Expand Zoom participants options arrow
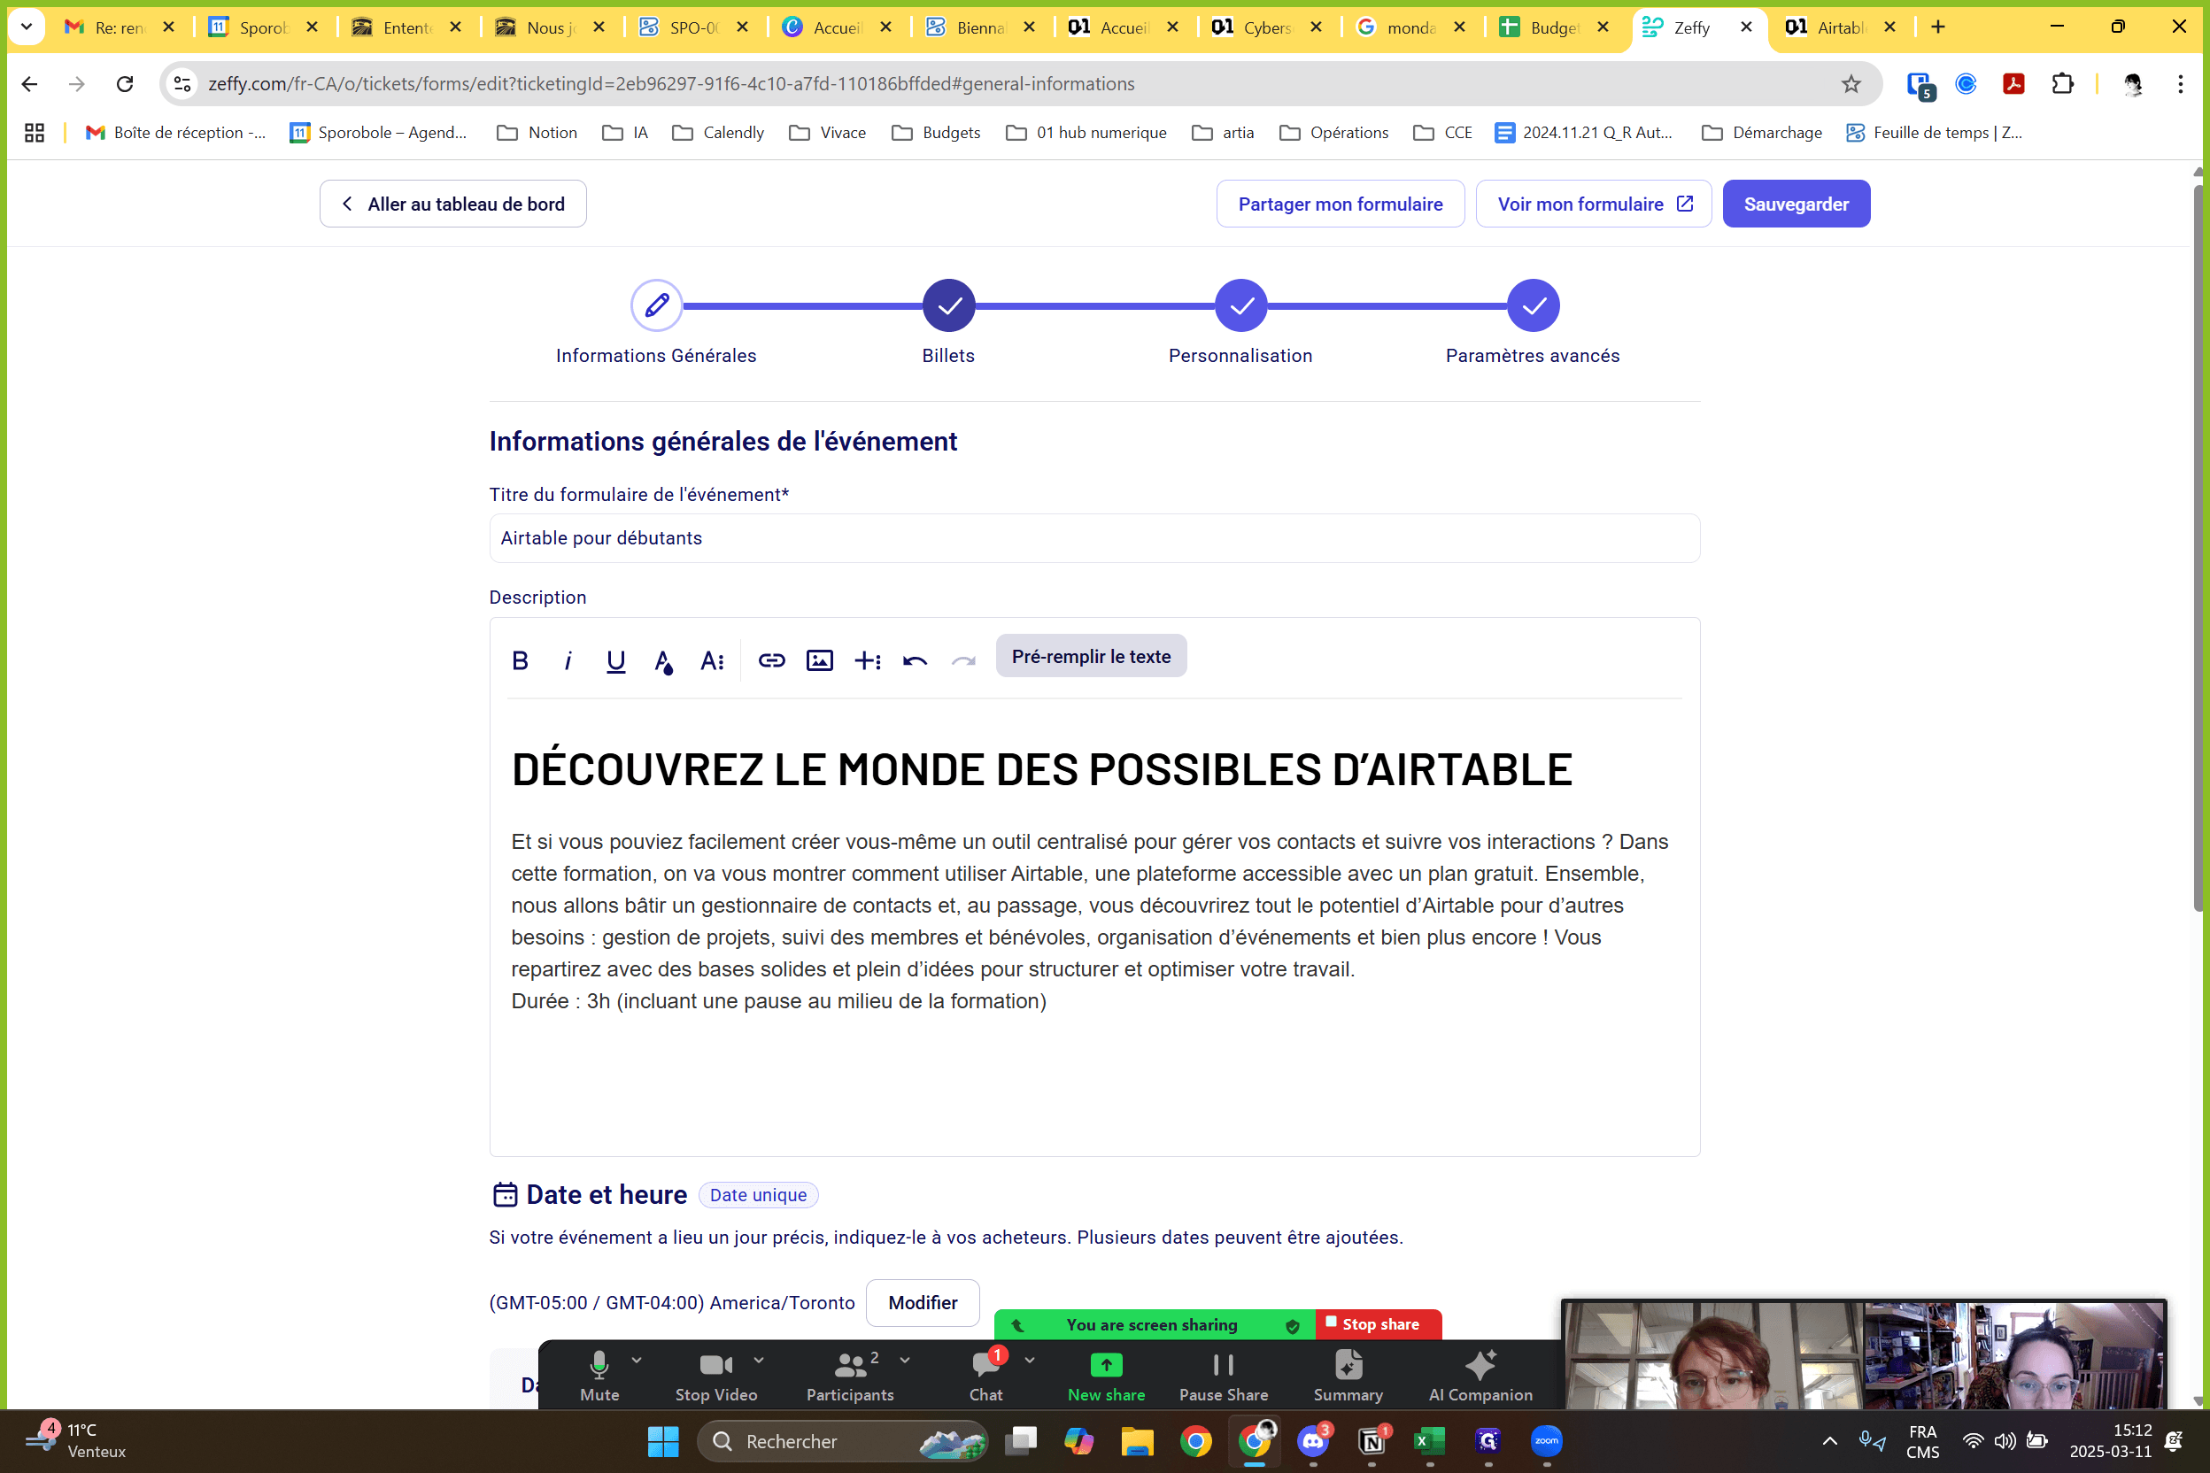Screen dimensions: 2210x1473 click(905, 1360)
